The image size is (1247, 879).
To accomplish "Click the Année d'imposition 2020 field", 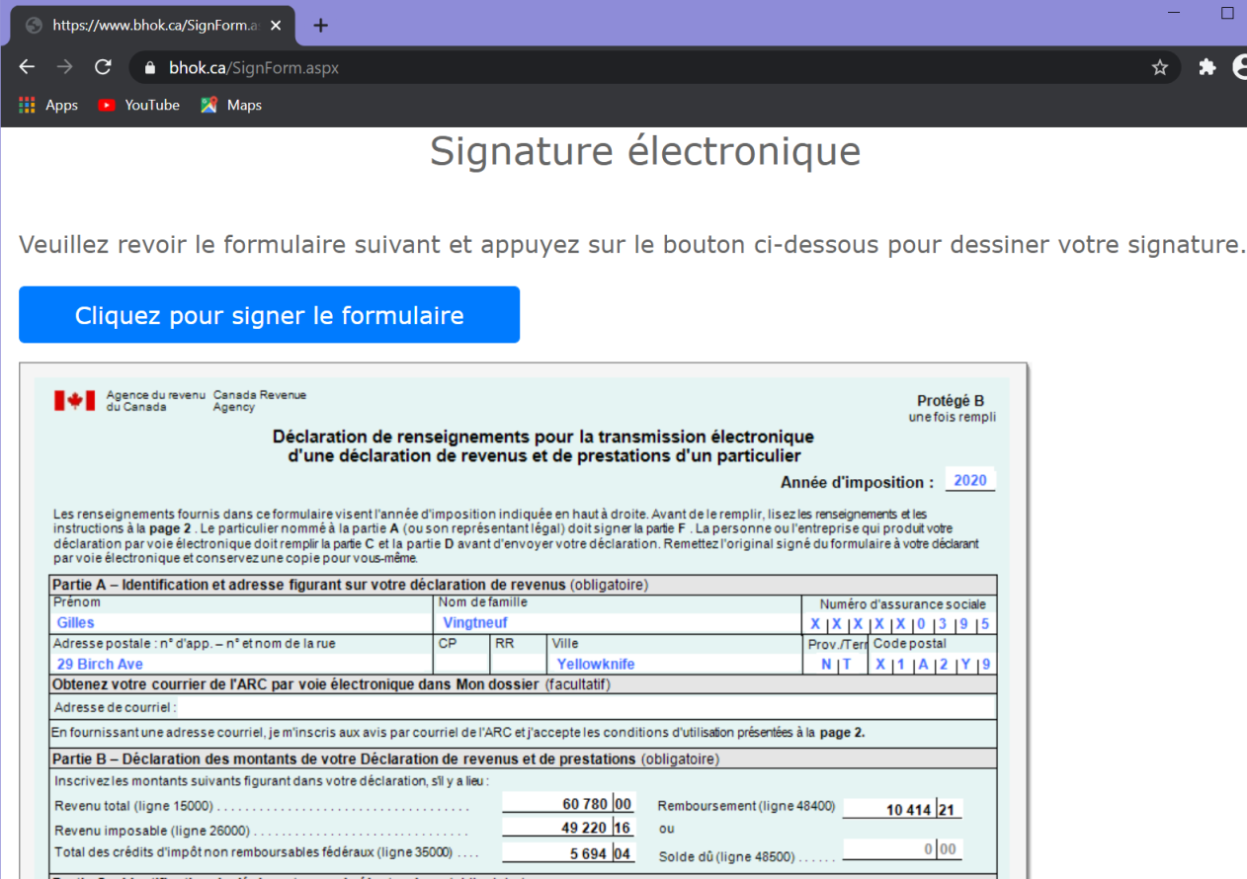I will tap(970, 481).
